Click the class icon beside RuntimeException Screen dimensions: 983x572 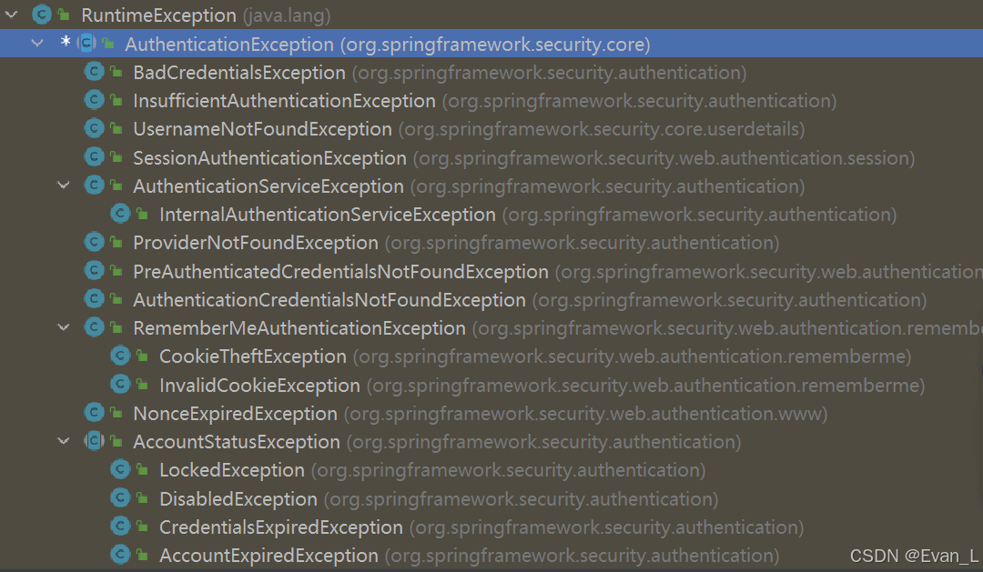pos(41,15)
